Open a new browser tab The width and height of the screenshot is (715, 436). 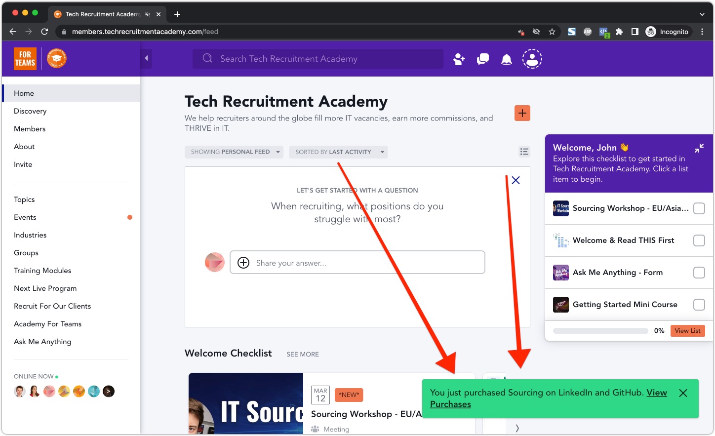click(x=177, y=14)
